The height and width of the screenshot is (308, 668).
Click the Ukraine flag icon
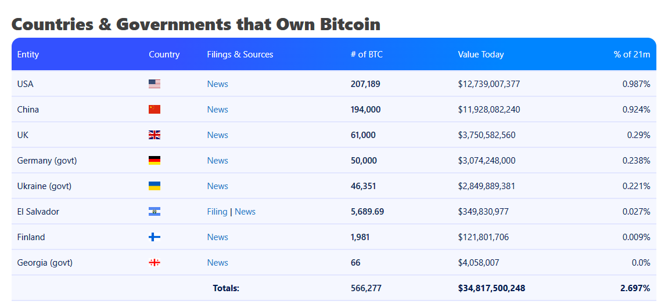pyautogui.click(x=155, y=186)
